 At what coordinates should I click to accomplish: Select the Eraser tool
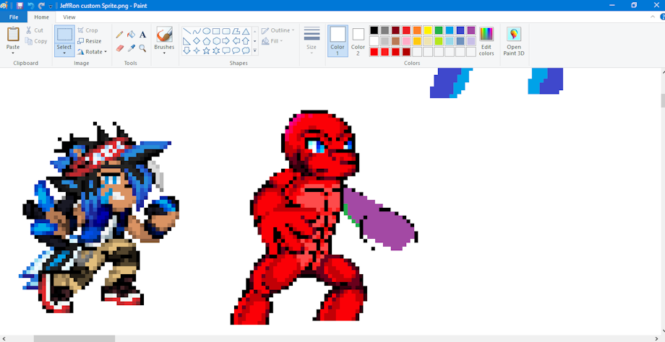119,48
